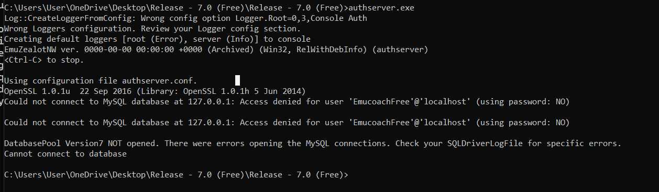Click the 'Creating default loggers' console line
Screen dimensions: 659x192
157,39
